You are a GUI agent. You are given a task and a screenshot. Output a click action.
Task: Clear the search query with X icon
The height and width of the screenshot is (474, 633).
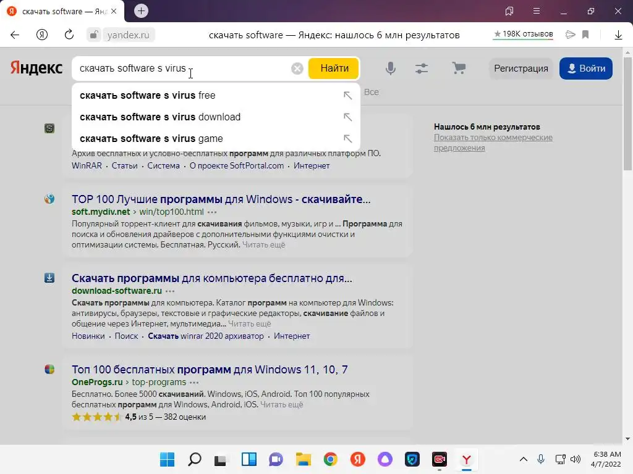click(297, 69)
